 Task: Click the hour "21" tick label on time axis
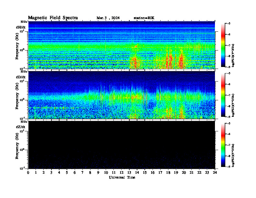point(191,173)
